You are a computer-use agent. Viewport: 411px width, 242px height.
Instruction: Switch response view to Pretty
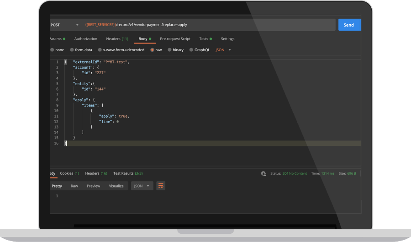tap(57, 186)
